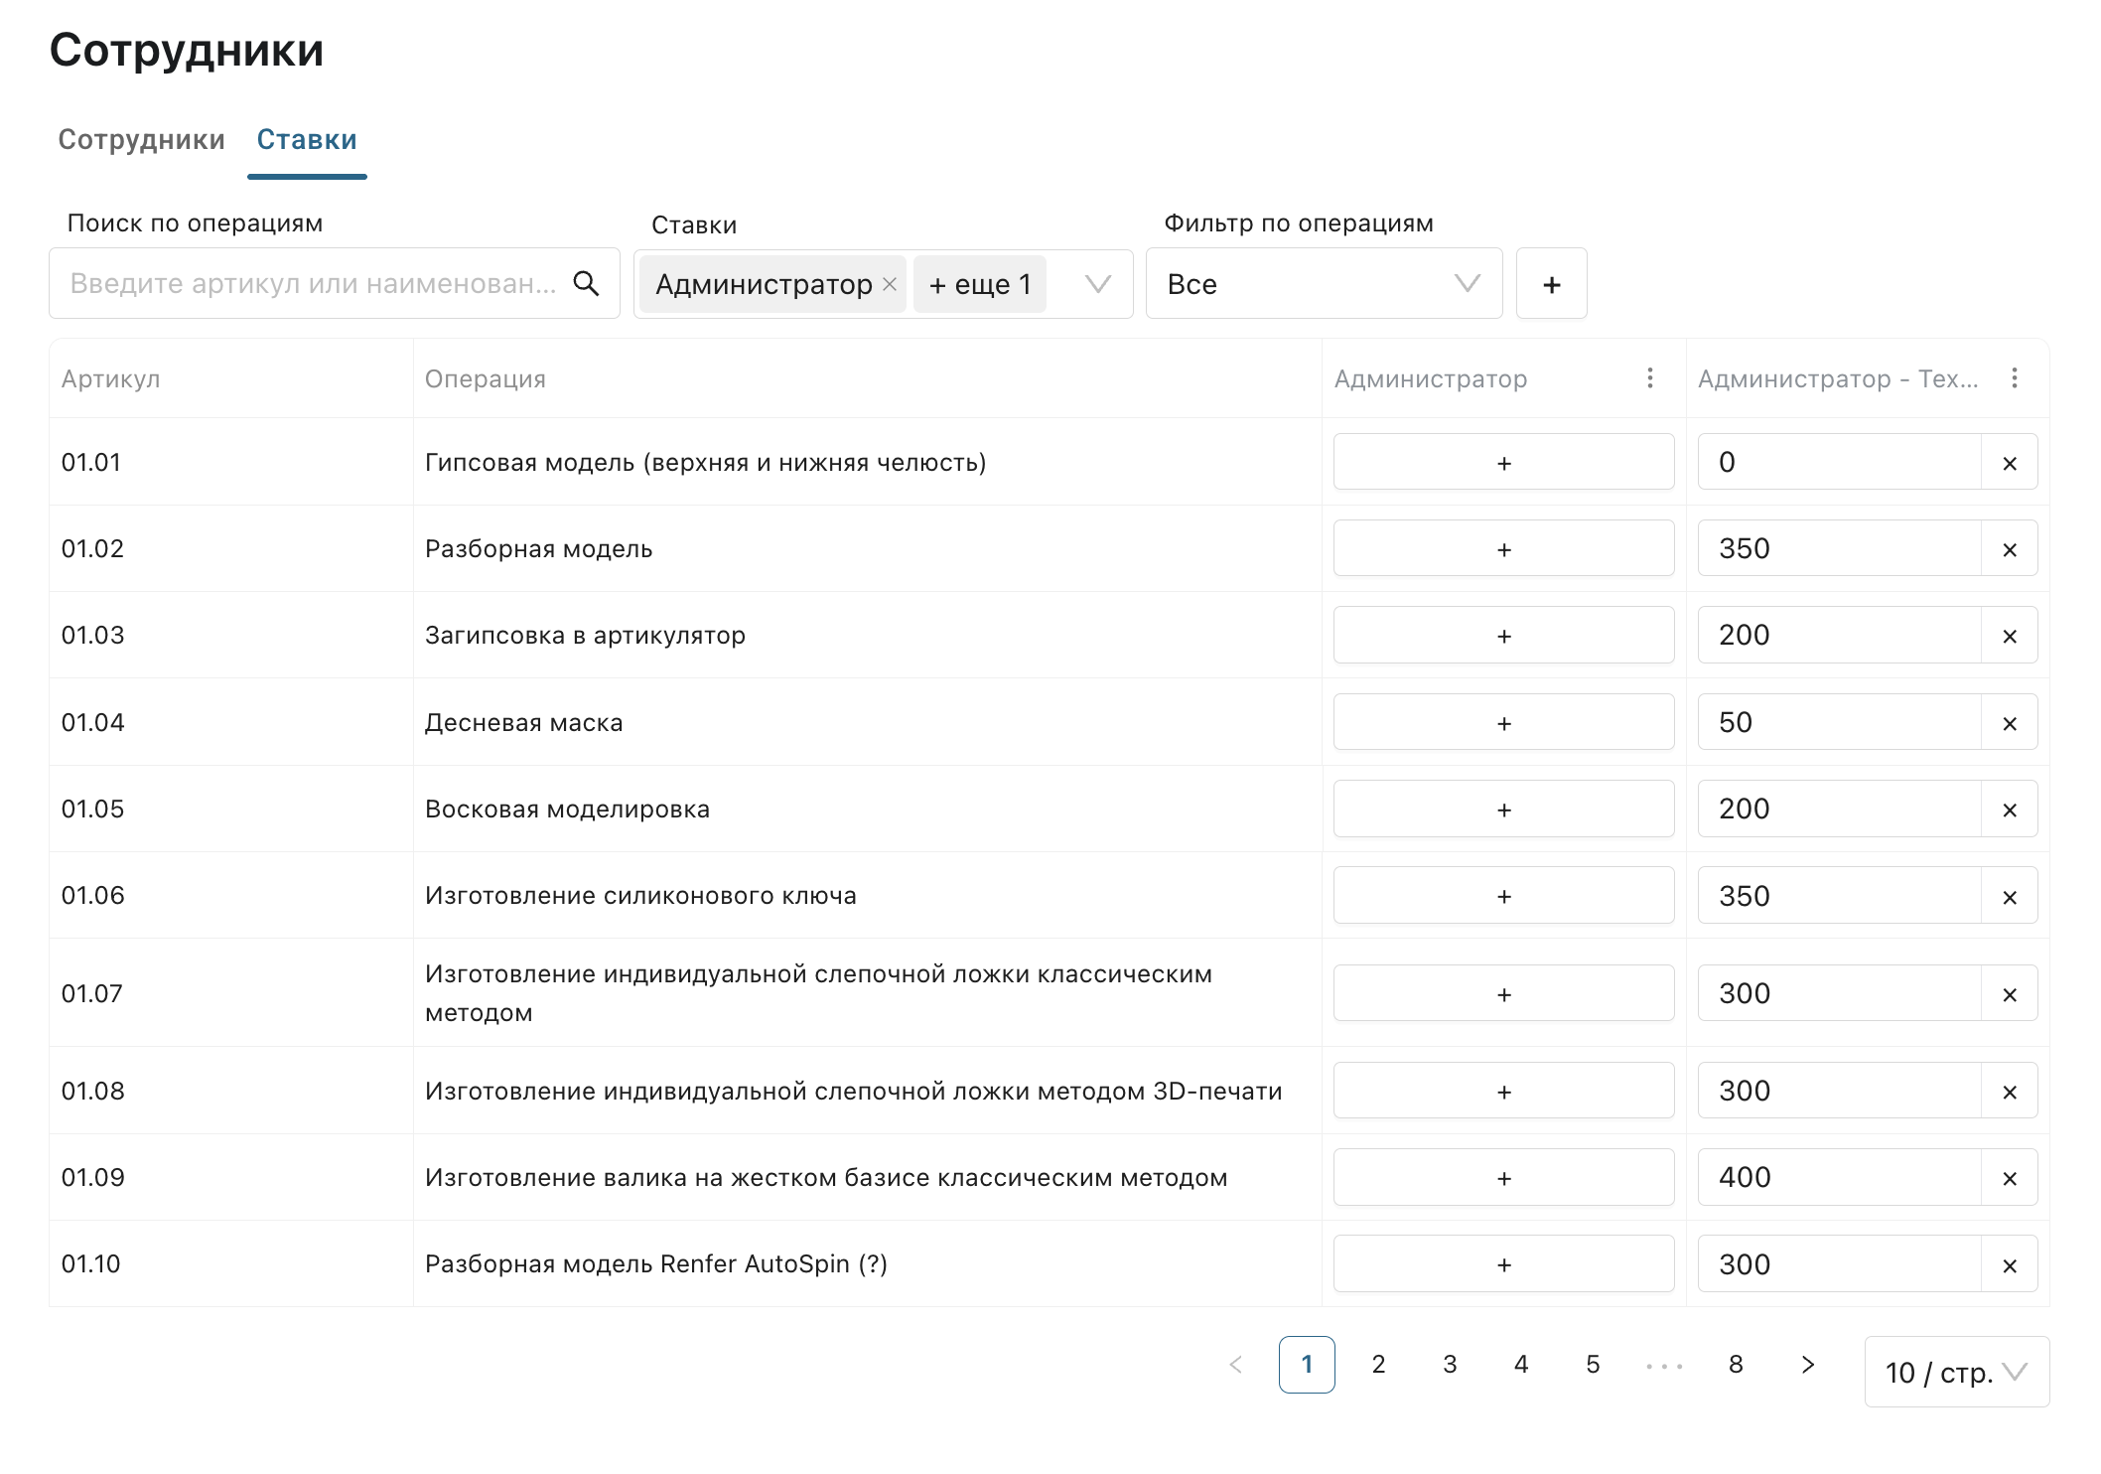
Task: Add Администратор rate for Восковая моделировка
Action: tap(1503, 810)
